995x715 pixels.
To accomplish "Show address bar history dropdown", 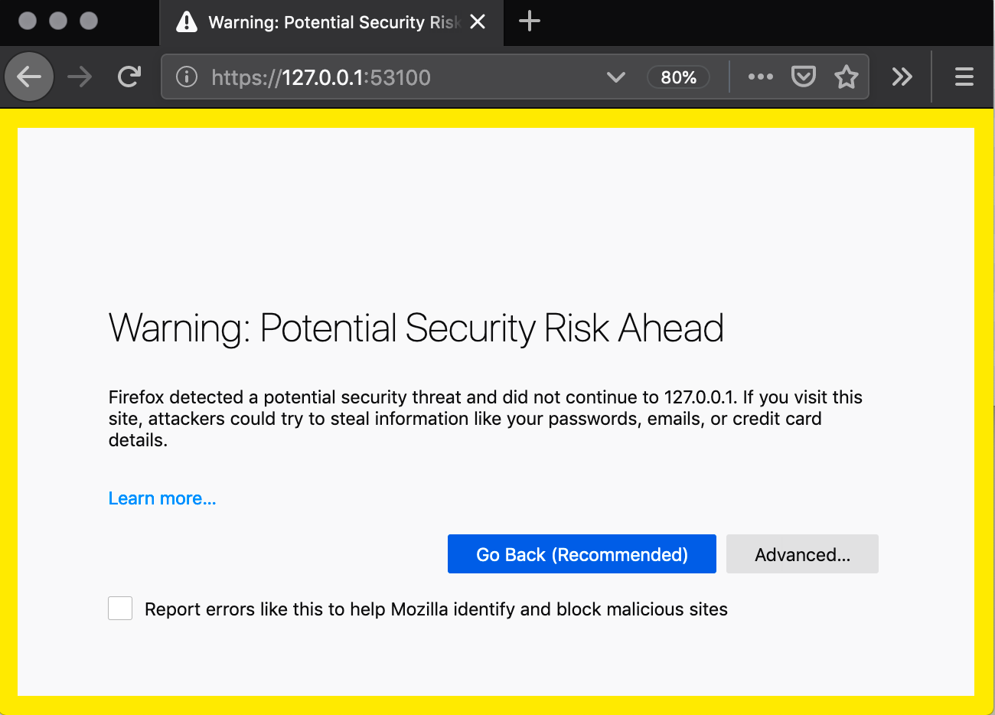I will [x=615, y=77].
